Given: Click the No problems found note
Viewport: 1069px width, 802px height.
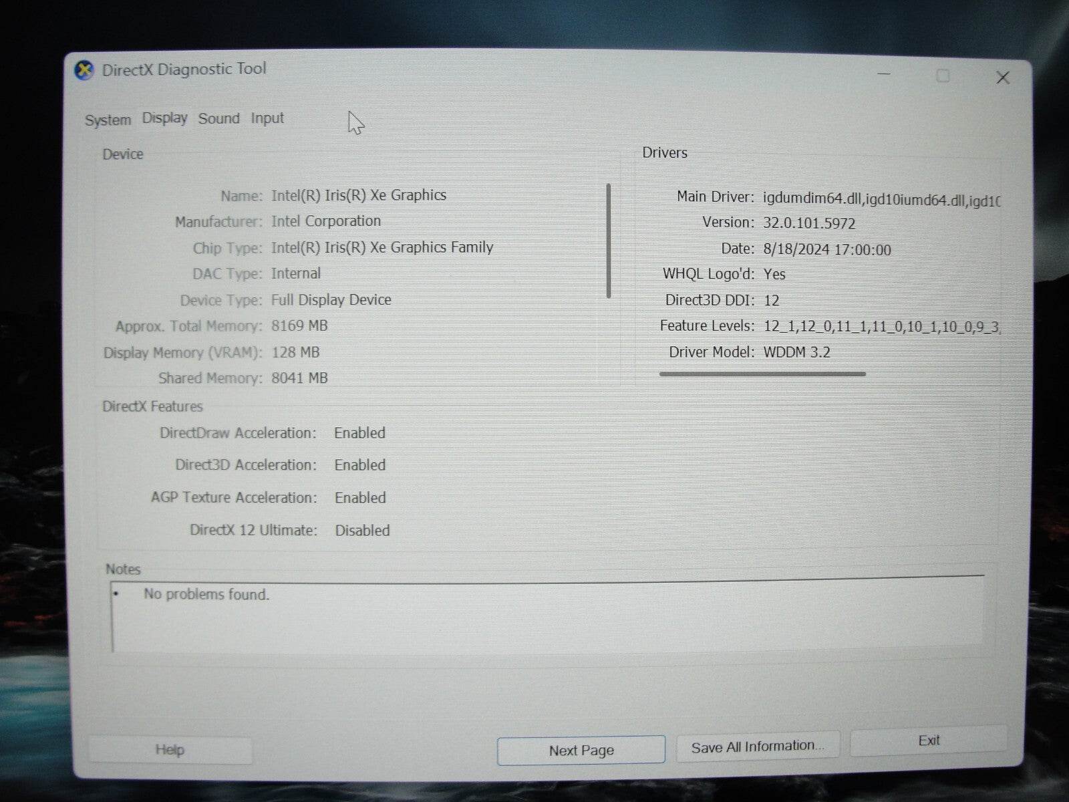Looking at the screenshot, I should [206, 594].
